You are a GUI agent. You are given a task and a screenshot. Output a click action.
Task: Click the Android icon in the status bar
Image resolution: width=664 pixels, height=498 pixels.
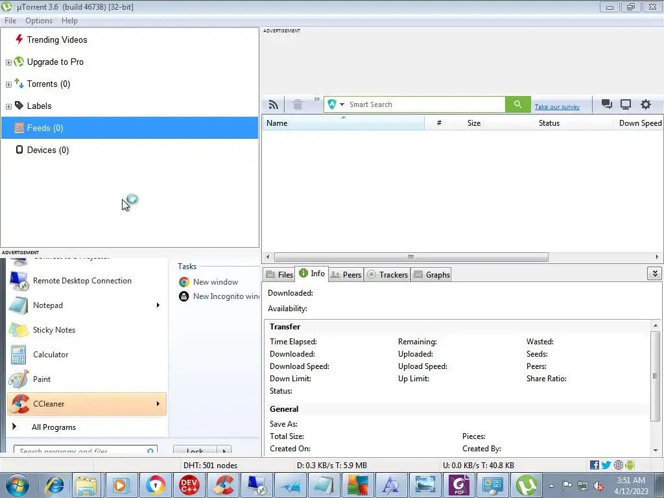(x=630, y=465)
